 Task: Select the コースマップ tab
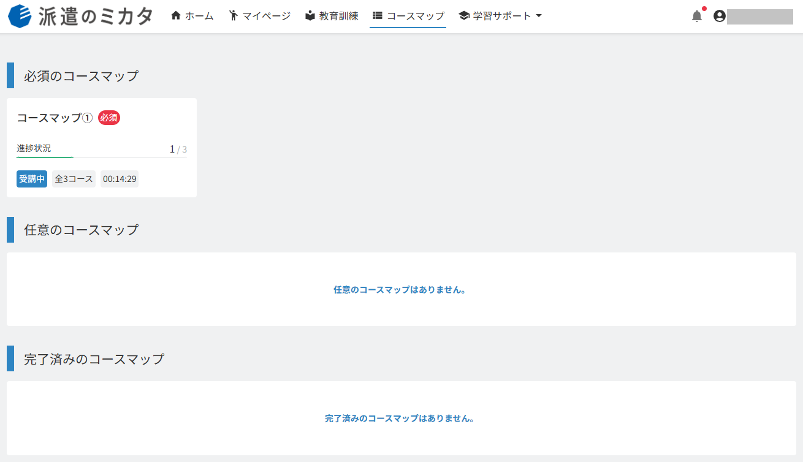(408, 16)
